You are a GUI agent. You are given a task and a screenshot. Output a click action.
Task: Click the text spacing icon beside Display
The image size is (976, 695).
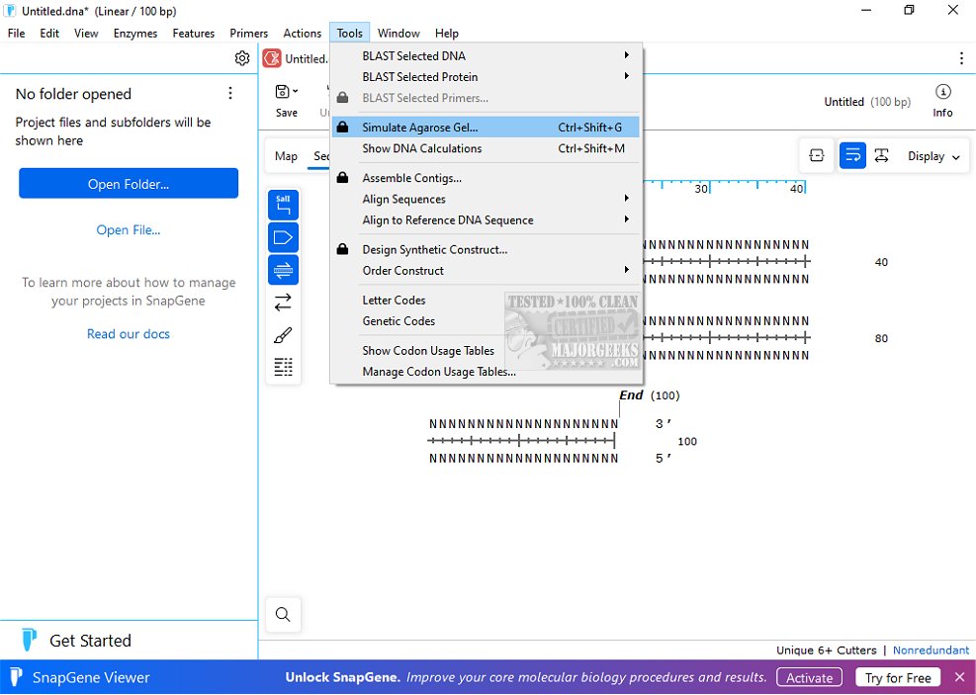coord(881,155)
